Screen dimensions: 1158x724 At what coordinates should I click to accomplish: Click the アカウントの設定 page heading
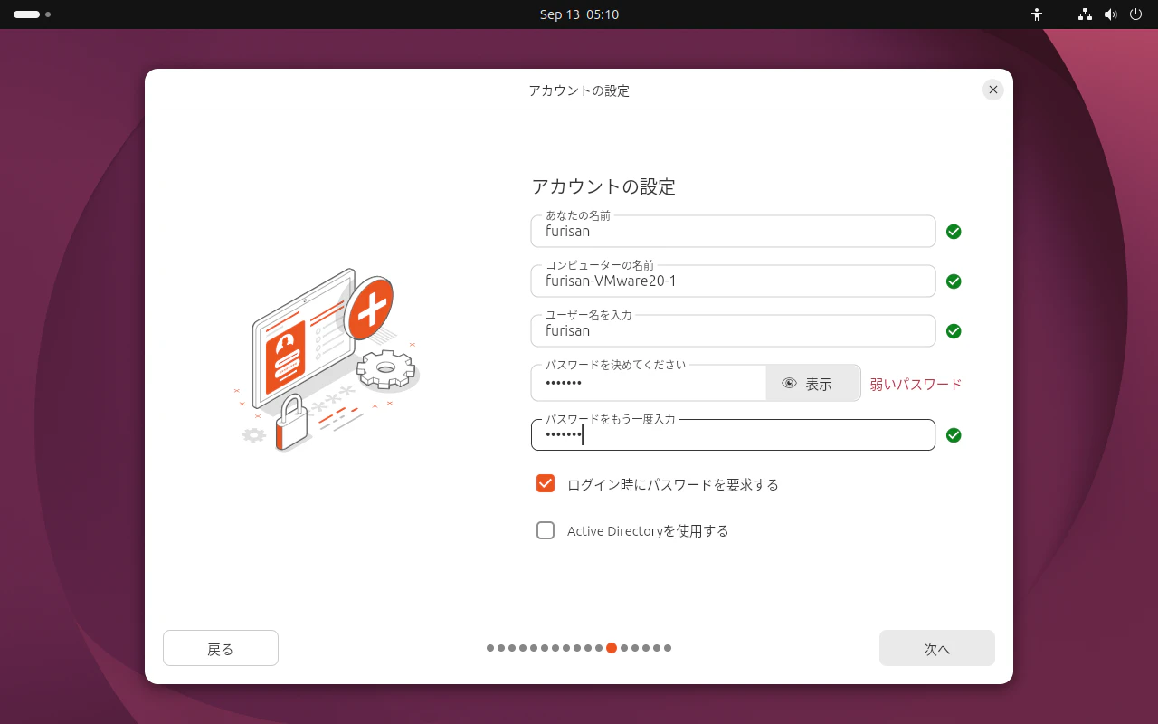(603, 186)
